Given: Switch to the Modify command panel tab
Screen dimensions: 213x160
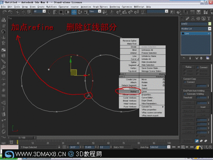Looking at the screenshot, I should (x=187, y=18).
